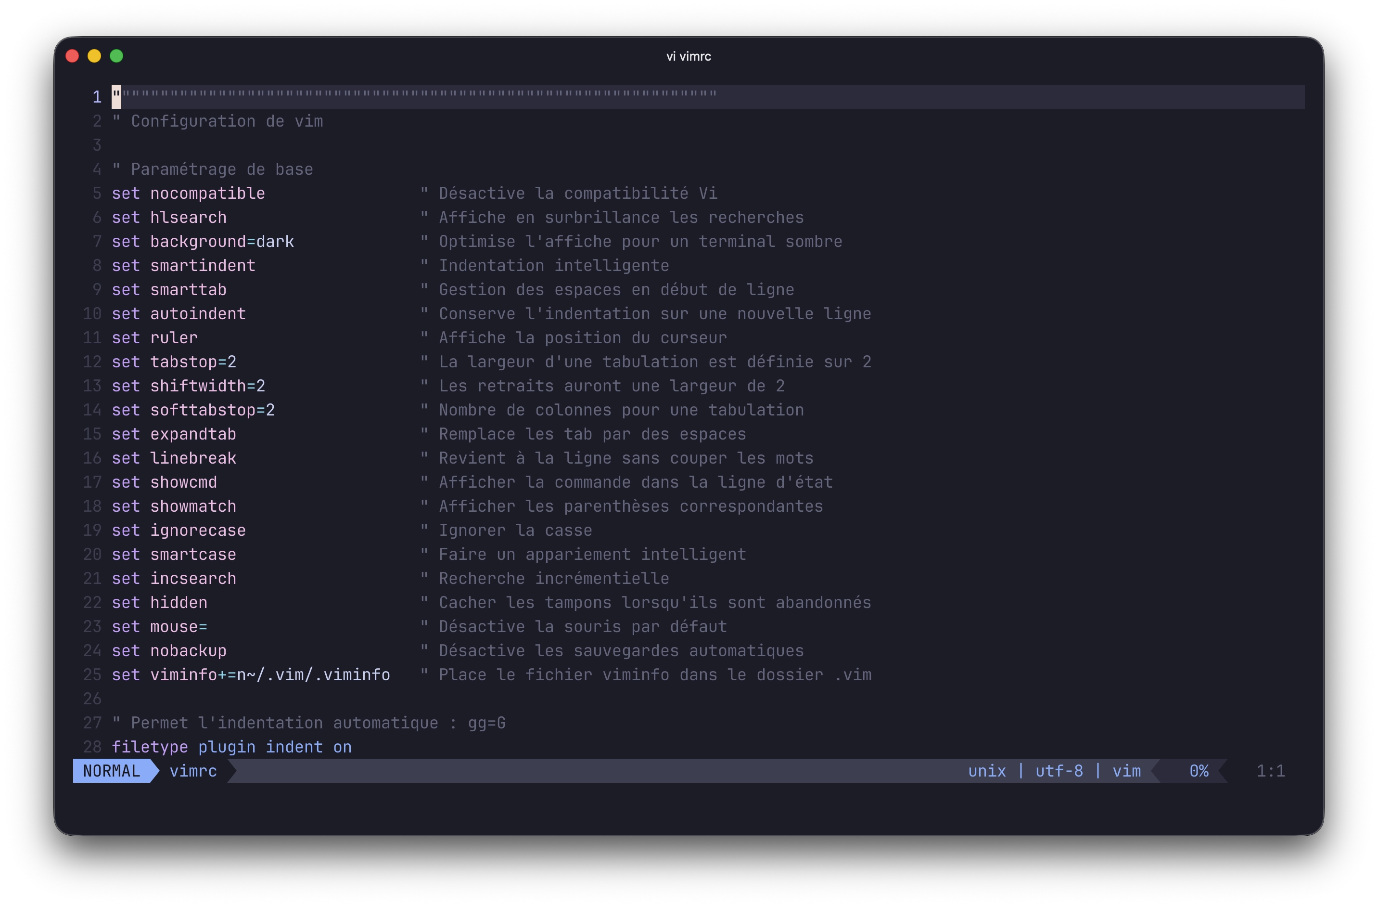
Task: Click 'set ruler' on line 11
Action: coord(154,337)
